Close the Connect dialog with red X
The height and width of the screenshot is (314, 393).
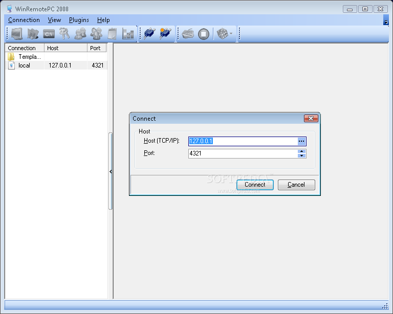click(311, 119)
